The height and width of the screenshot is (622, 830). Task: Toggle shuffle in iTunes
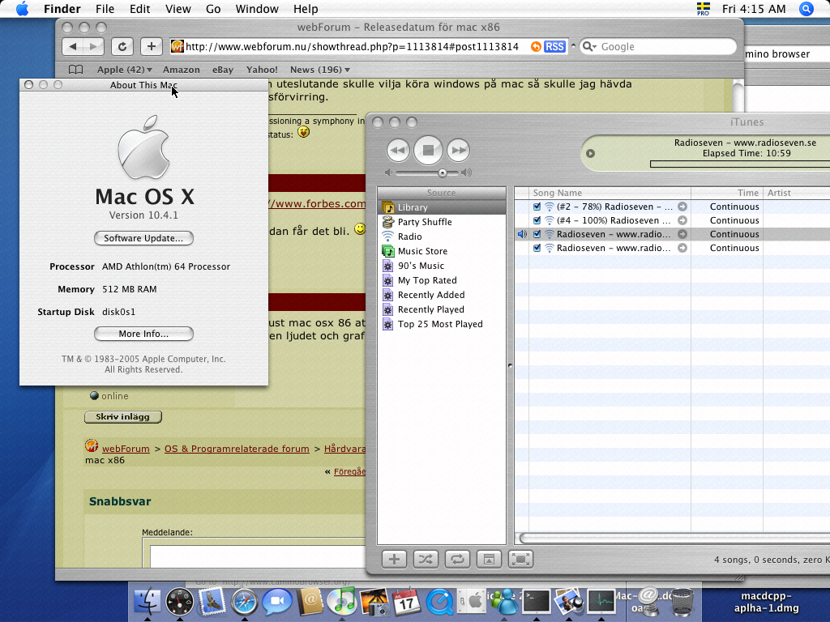coord(426,559)
